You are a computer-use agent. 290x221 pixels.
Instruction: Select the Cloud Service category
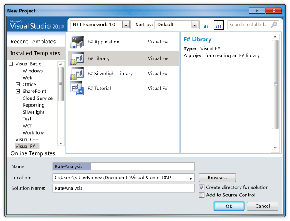pyautogui.click(x=37, y=98)
